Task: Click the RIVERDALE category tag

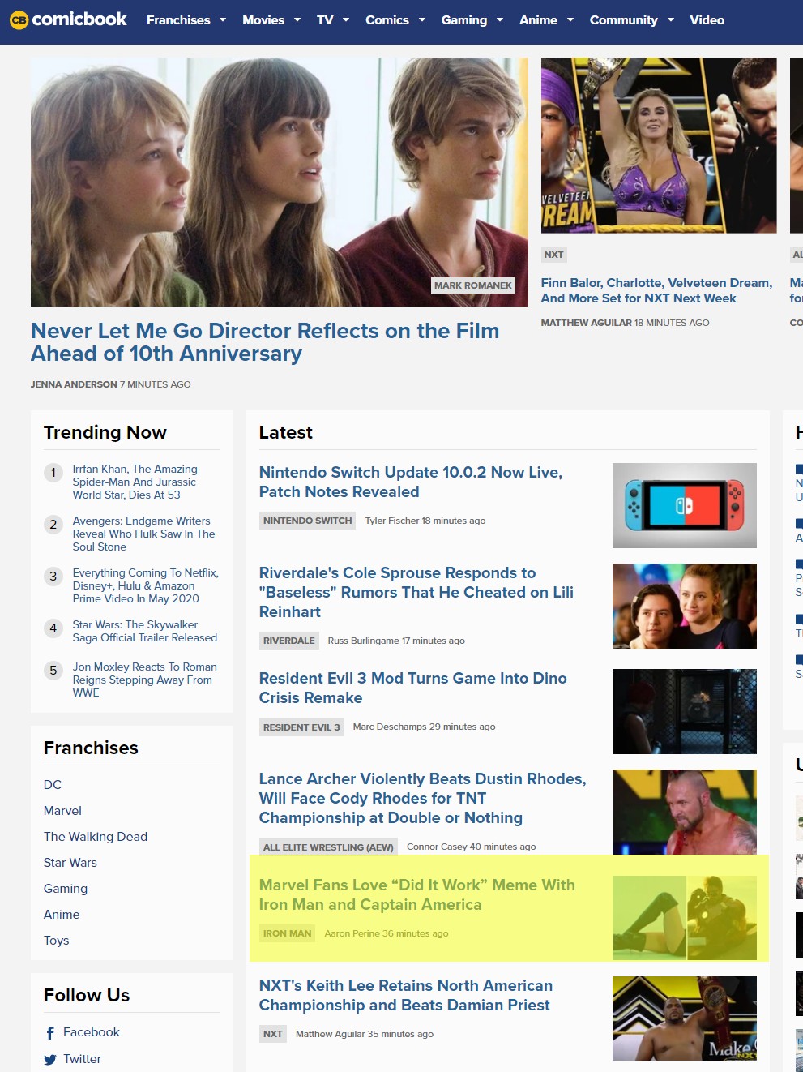Action: (x=289, y=641)
